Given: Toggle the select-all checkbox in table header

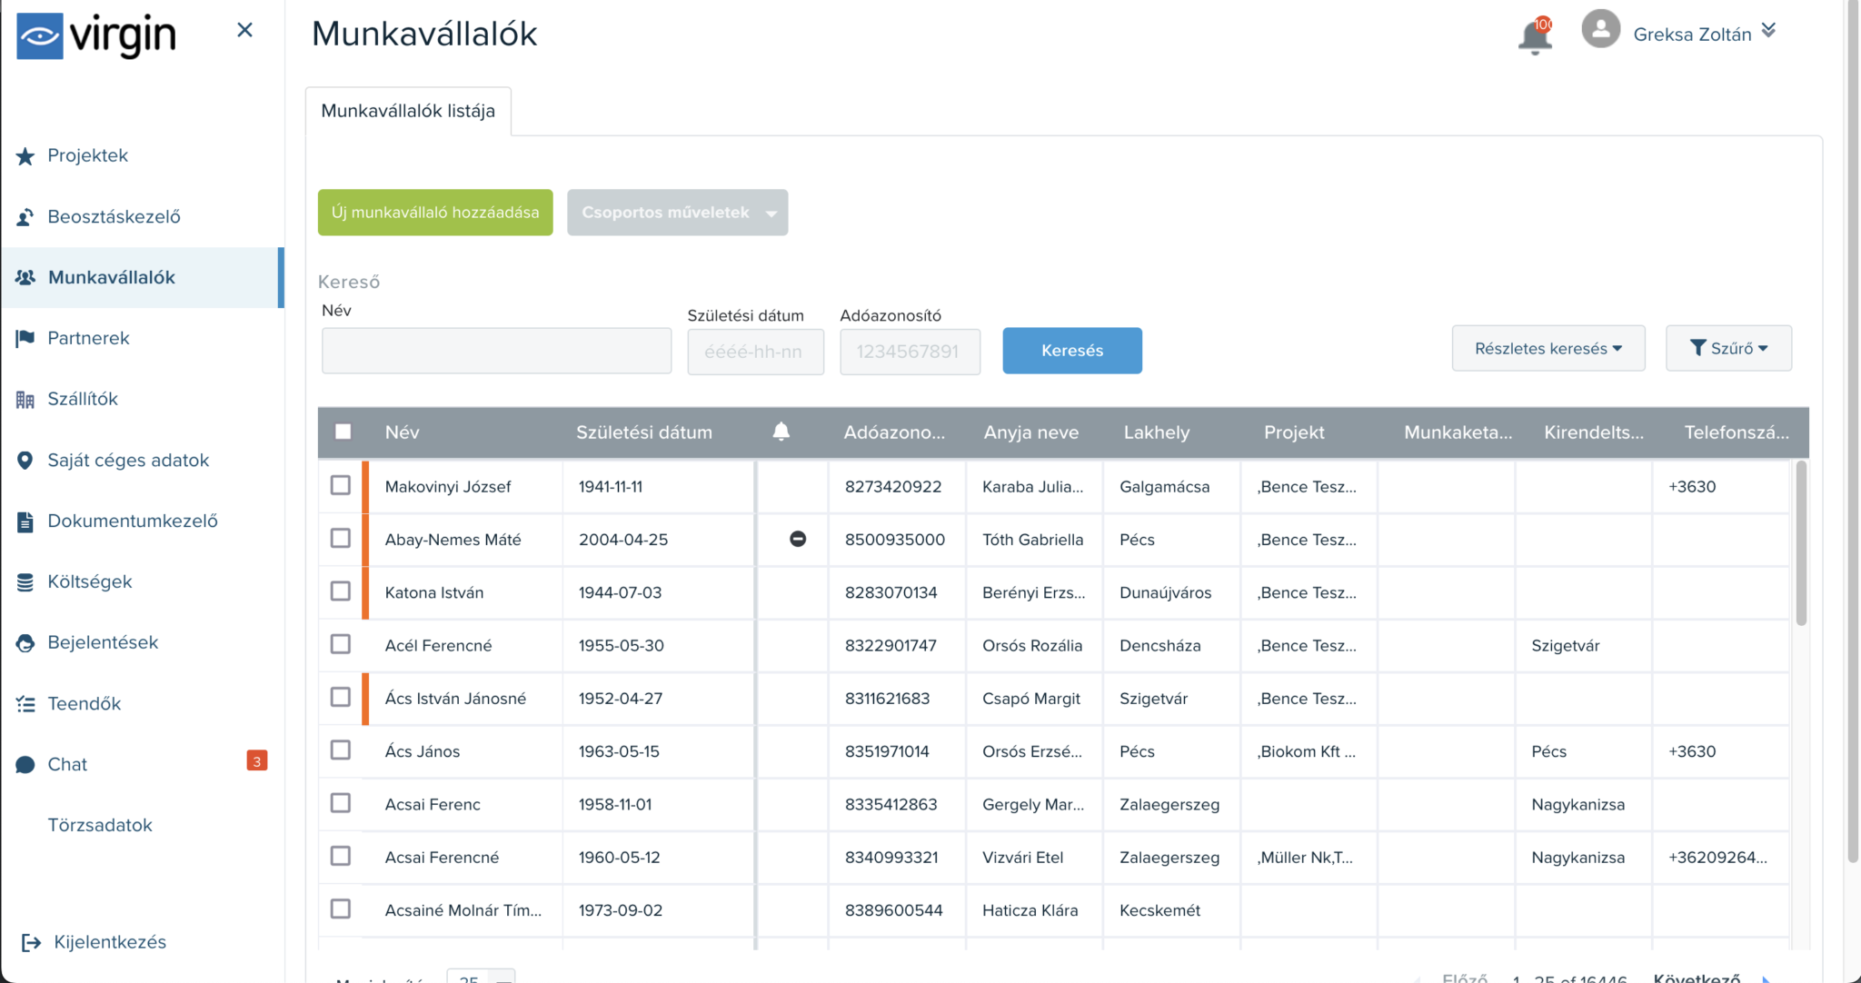Looking at the screenshot, I should (x=343, y=432).
